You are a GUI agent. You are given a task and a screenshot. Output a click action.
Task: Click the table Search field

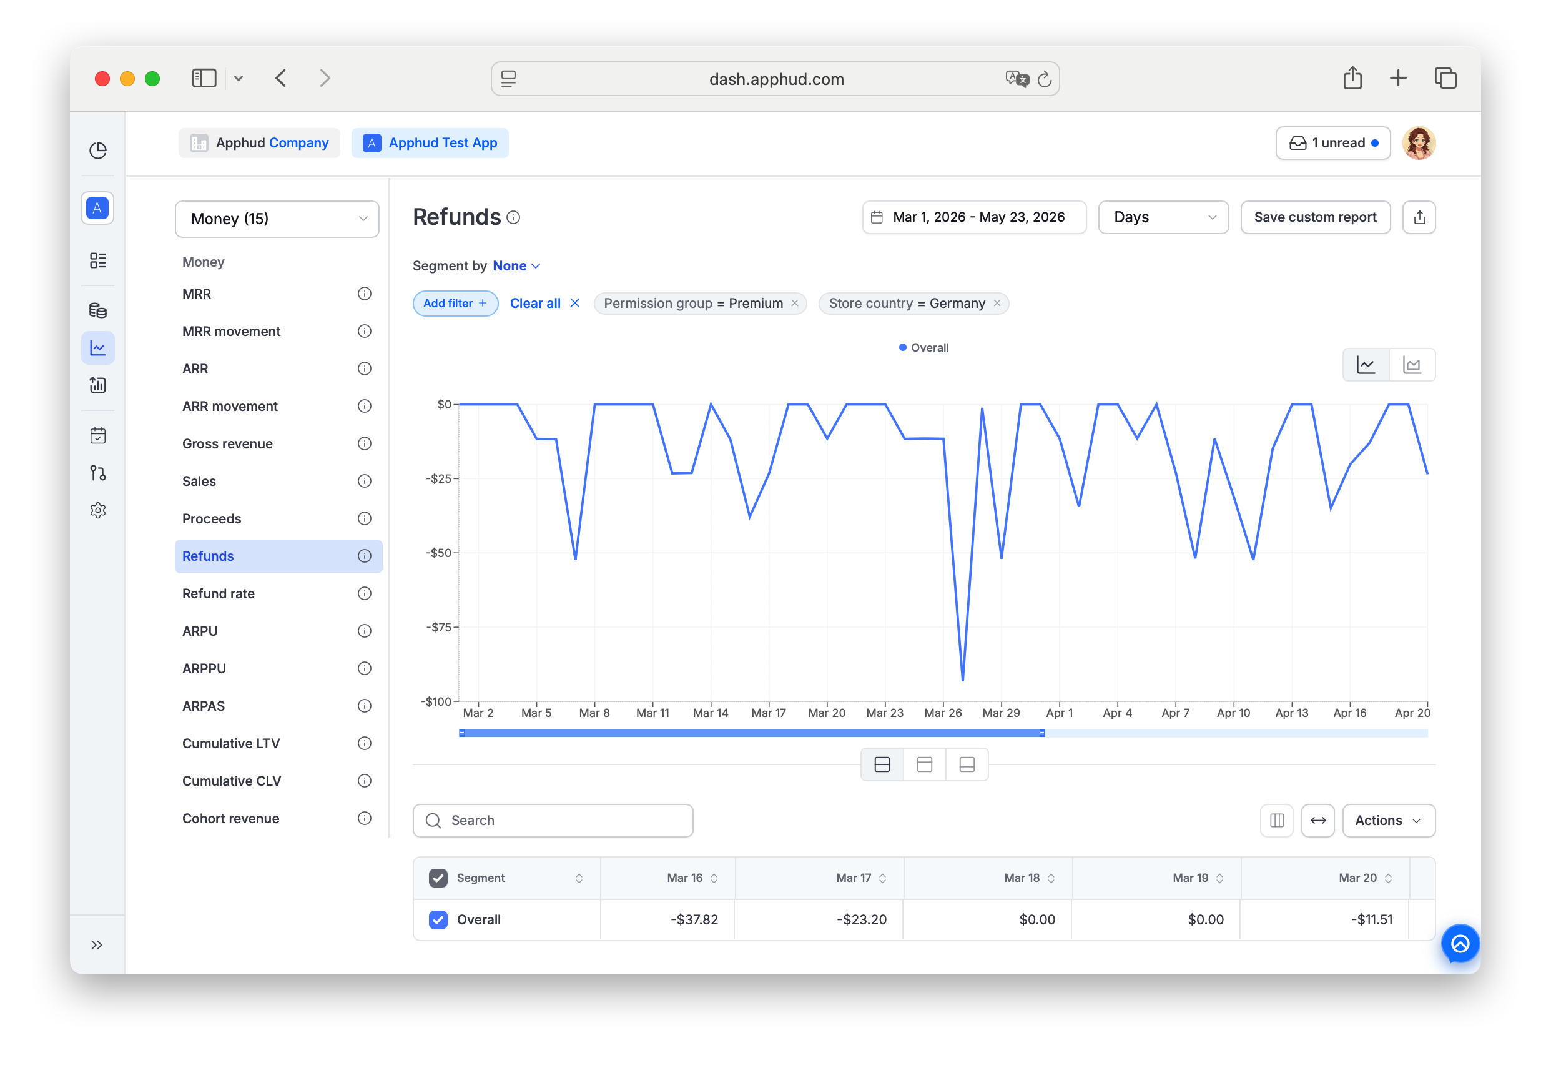[x=553, y=821]
